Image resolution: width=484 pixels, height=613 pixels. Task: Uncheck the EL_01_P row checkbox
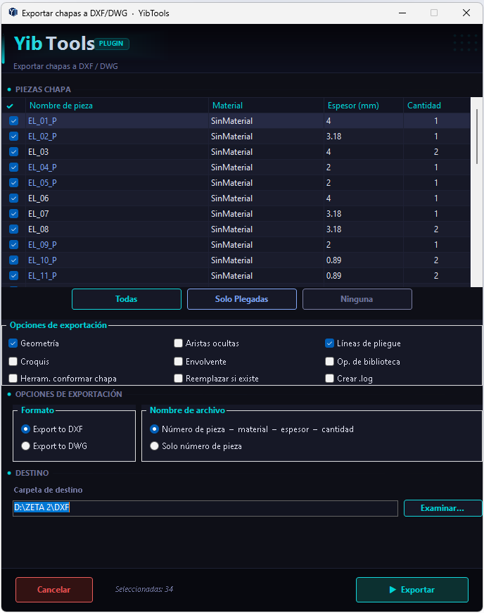[x=13, y=121]
